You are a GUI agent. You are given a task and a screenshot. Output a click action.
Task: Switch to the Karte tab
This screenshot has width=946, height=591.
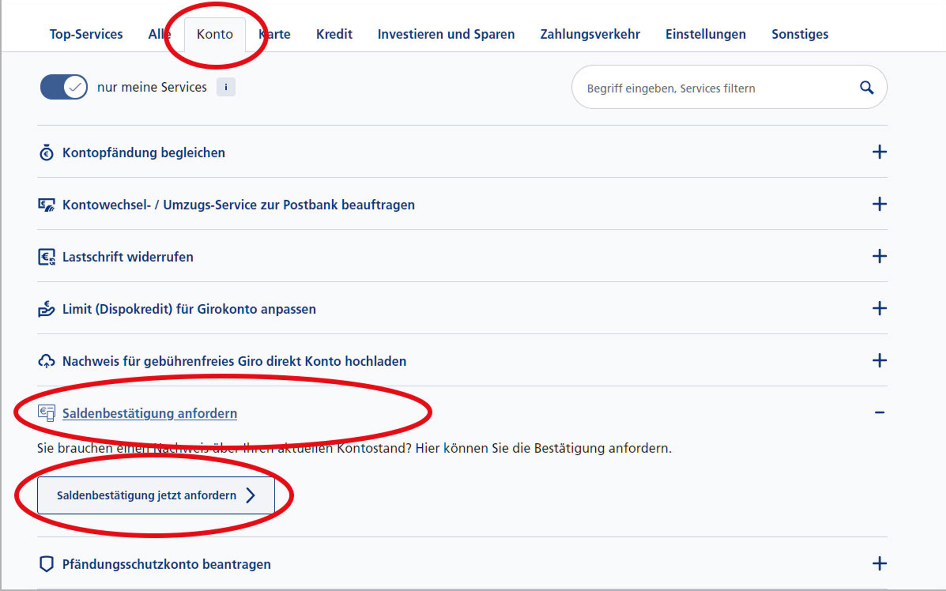click(x=275, y=34)
